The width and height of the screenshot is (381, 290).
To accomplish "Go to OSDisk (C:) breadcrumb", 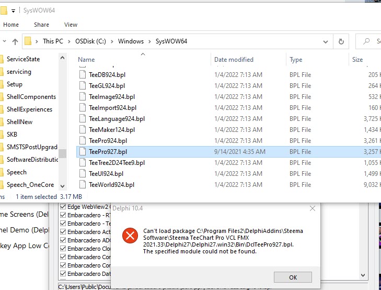I will pos(90,41).
